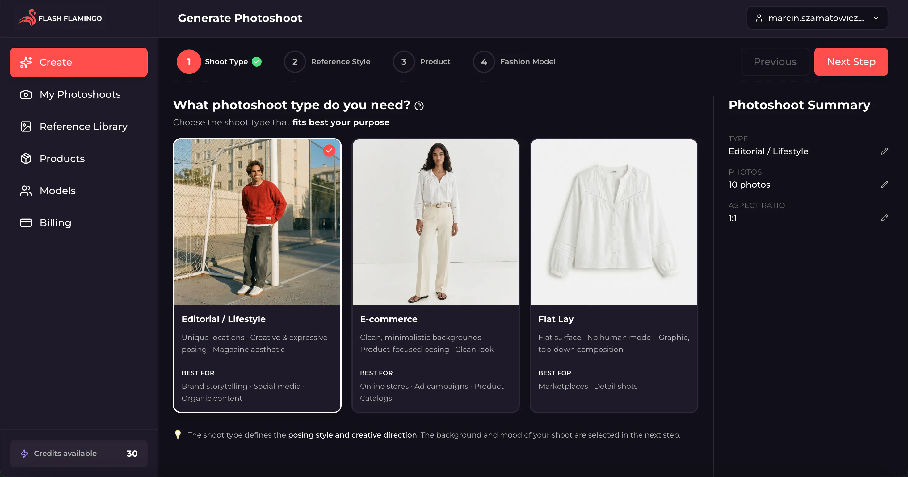Open My Photoshoots via camera icon
The image size is (908, 477).
coord(26,94)
